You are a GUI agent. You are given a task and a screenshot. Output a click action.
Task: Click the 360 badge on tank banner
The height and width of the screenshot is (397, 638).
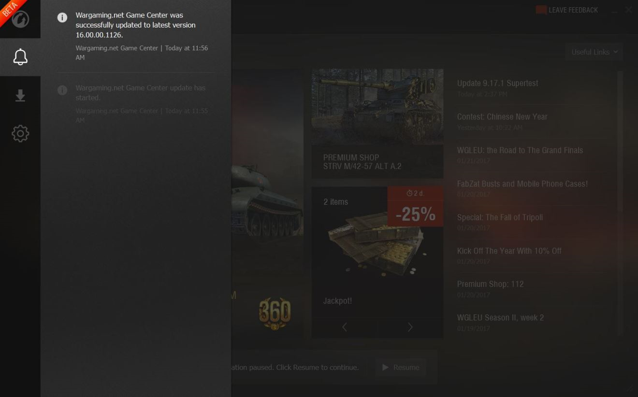pos(275,313)
